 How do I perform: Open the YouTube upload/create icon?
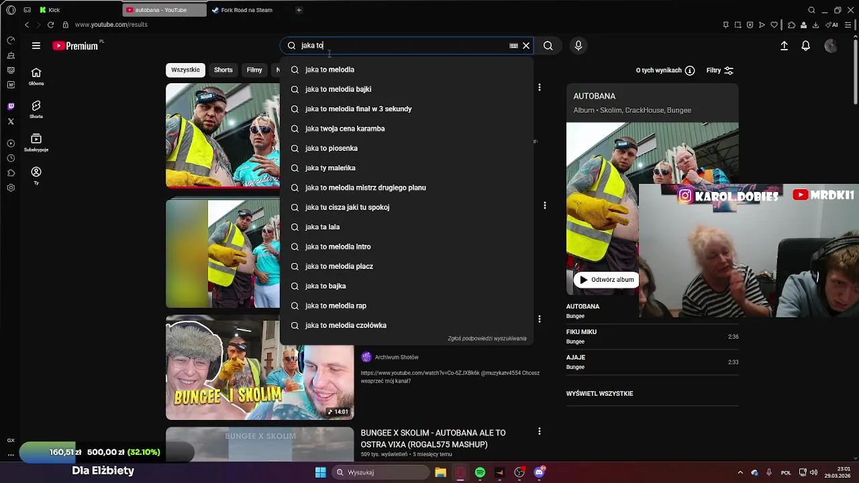click(x=784, y=46)
